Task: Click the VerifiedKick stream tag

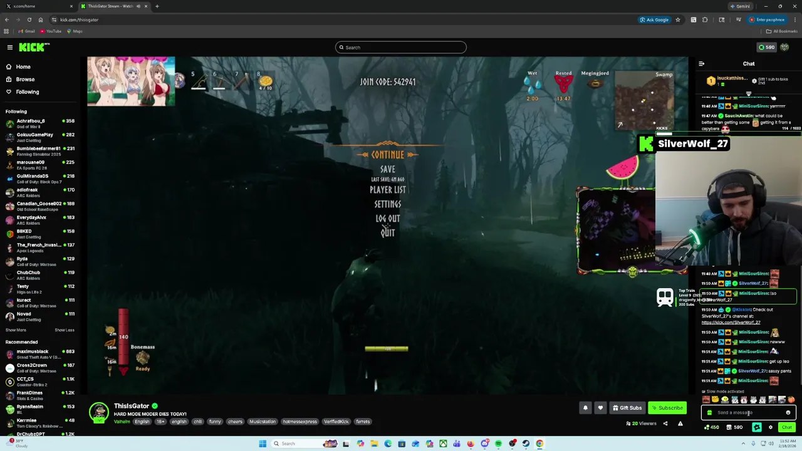Action: [336, 422]
